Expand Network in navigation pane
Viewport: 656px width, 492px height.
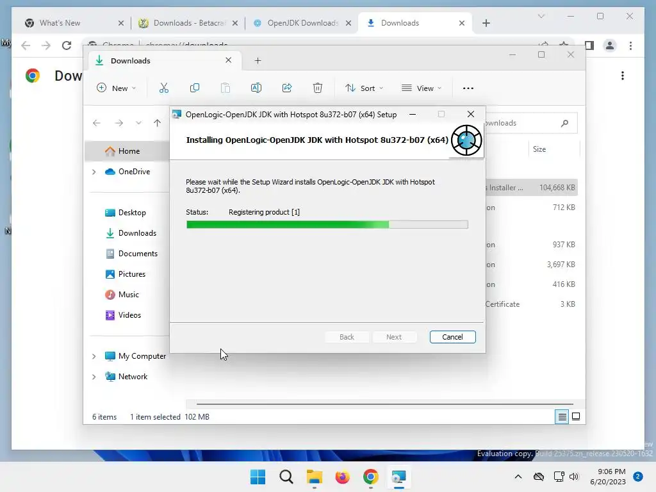94,377
